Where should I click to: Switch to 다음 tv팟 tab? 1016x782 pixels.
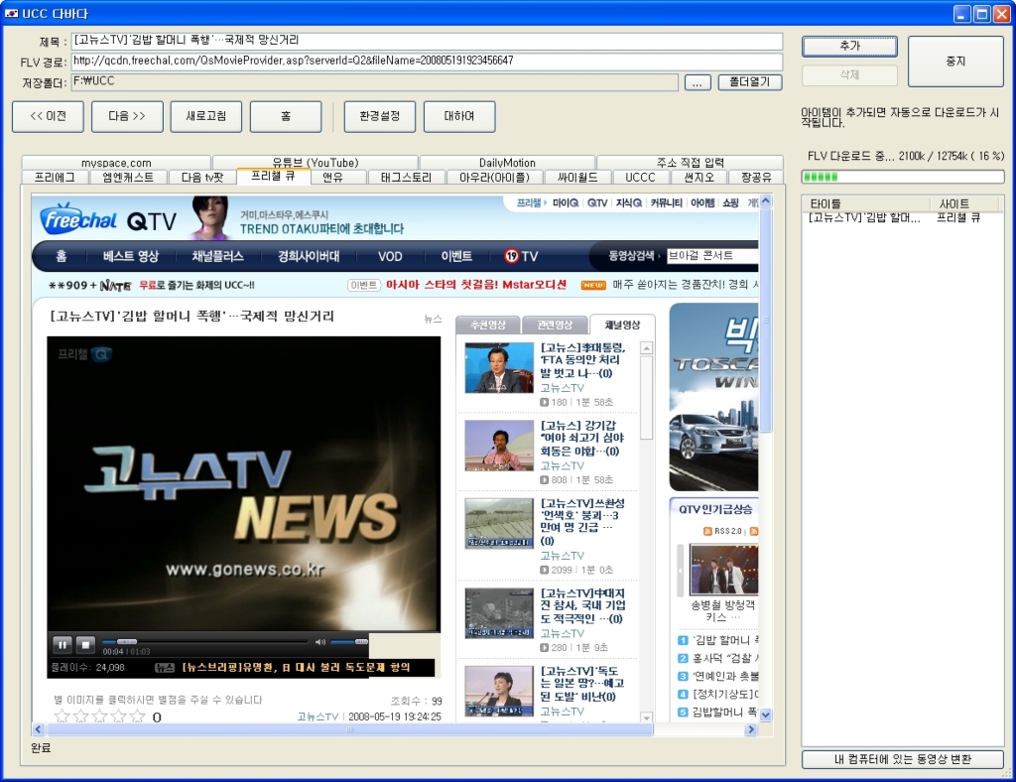(201, 177)
